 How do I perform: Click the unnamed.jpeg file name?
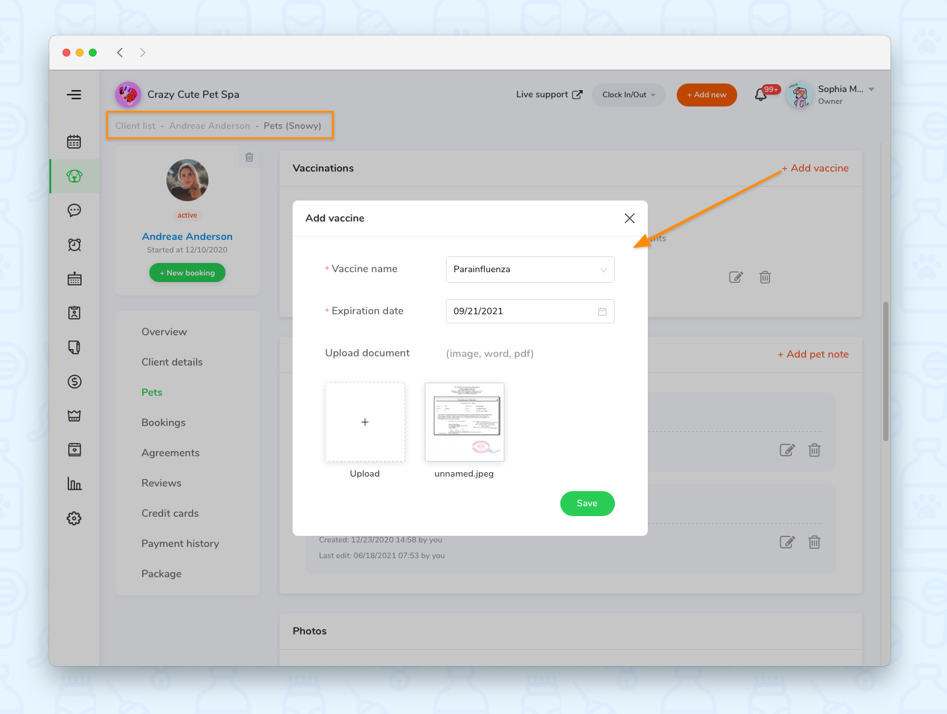pyautogui.click(x=464, y=474)
